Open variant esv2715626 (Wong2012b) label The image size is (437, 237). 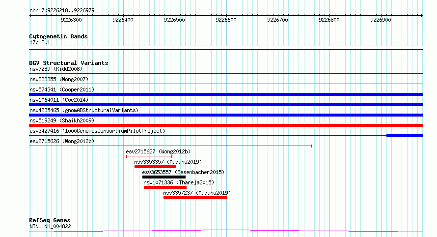pyautogui.click(x=62, y=141)
